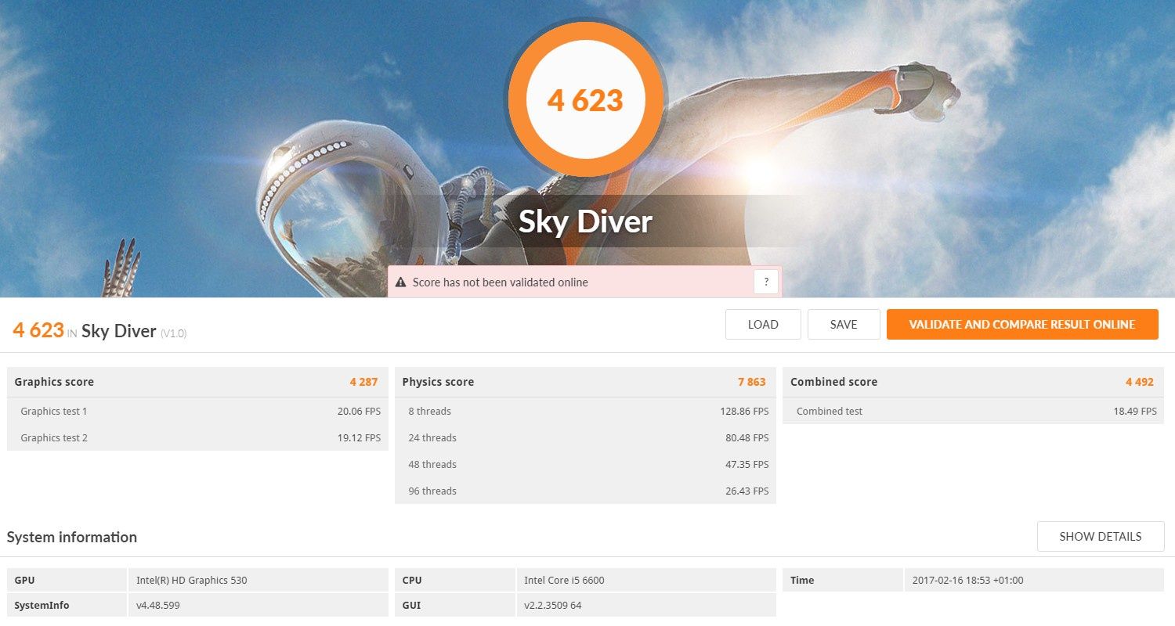Select the 24 threads row label
This screenshot has width=1175, height=626.
coord(432,437)
